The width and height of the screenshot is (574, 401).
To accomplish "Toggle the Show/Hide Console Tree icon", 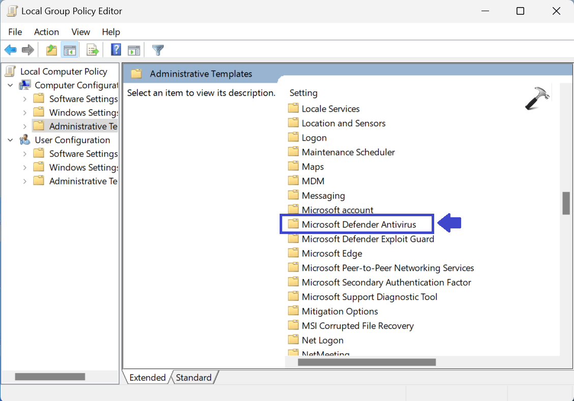I will 70,49.
